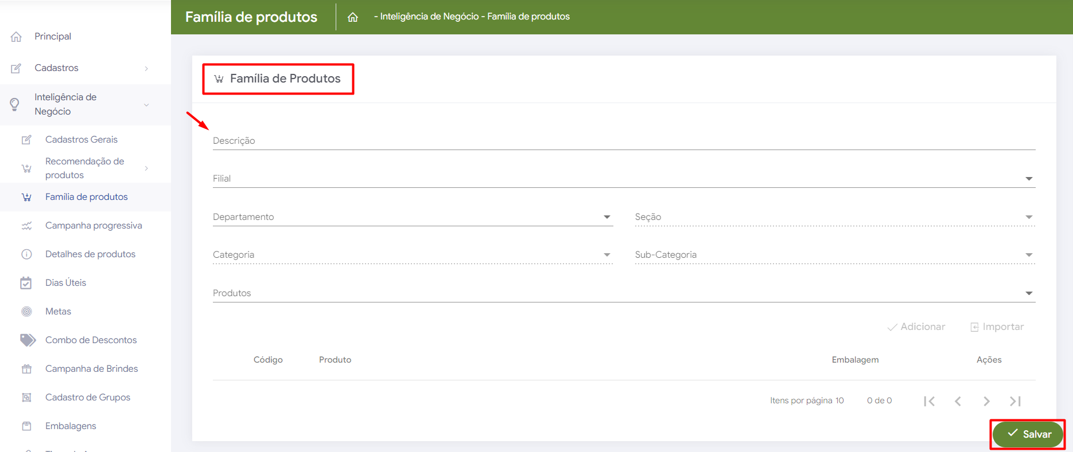The width and height of the screenshot is (1073, 452).
Task: Open the Produtos dropdown
Action: 623,293
